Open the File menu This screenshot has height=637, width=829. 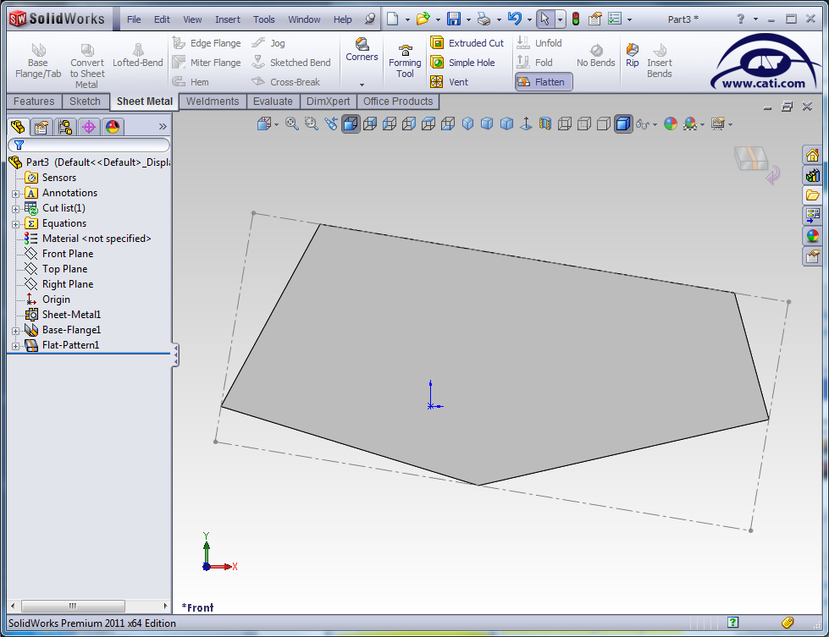click(134, 19)
